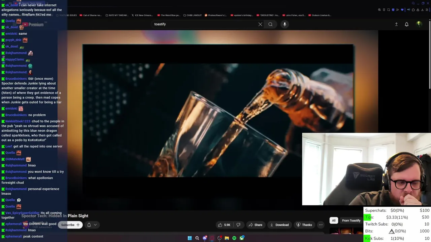Viewport: 431px width, 242px height.
Task: Open 'Piratesoftware's' bookmark
Action: 216,15
